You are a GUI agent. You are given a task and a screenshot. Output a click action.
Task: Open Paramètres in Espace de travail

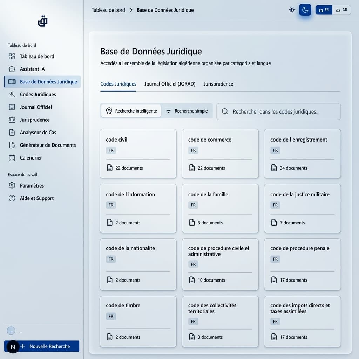42,185
